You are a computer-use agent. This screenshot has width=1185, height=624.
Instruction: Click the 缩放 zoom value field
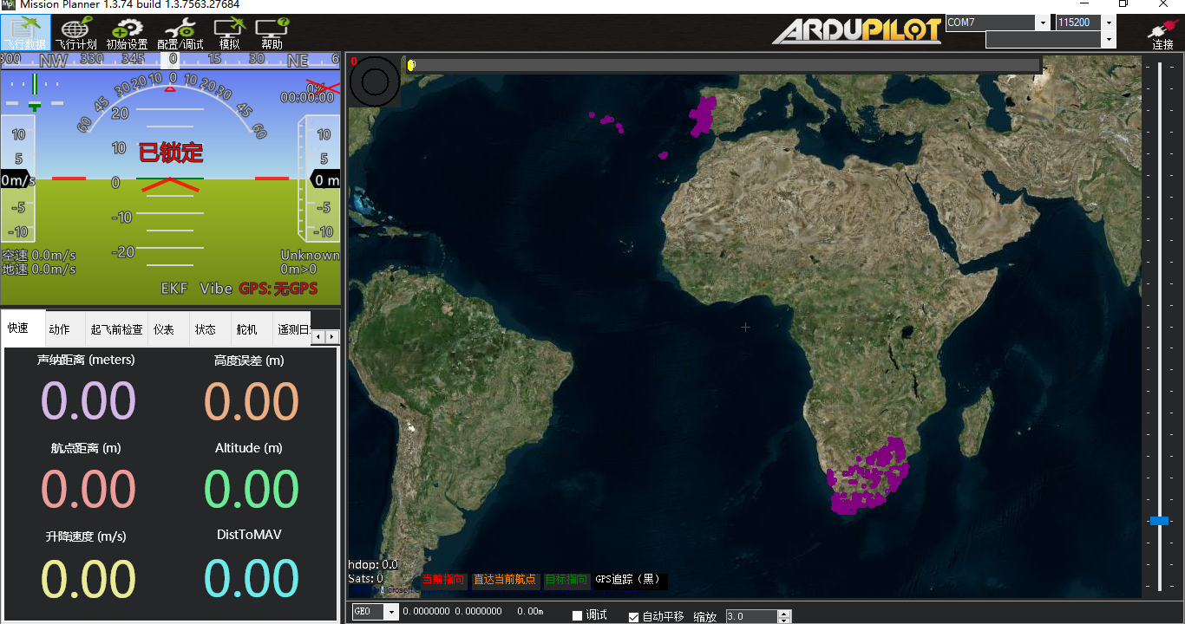pos(751,617)
